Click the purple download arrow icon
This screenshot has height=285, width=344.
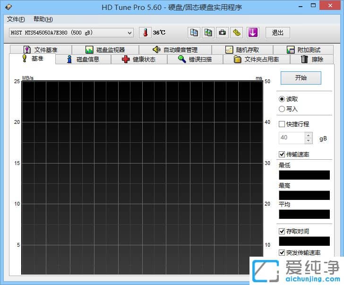pyautogui.click(x=253, y=33)
